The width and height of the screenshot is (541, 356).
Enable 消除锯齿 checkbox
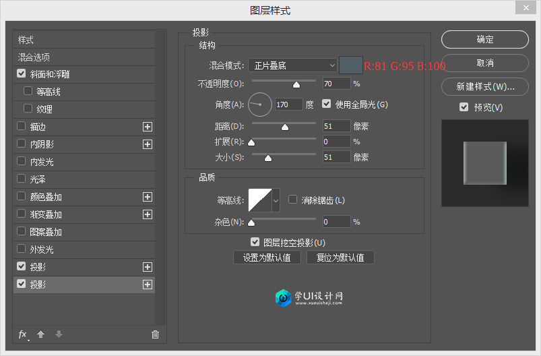pos(293,200)
